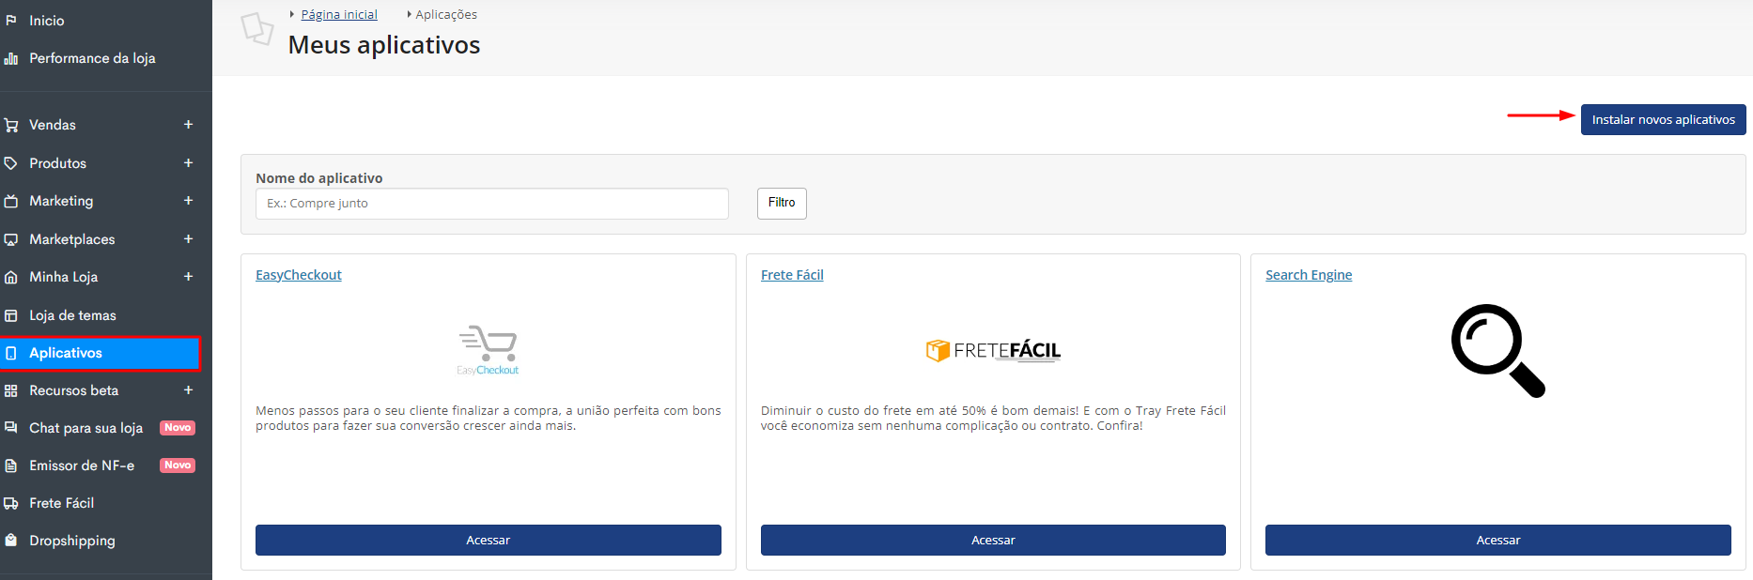
Task: Open the EasyCheckout app link
Action: click(x=299, y=275)
